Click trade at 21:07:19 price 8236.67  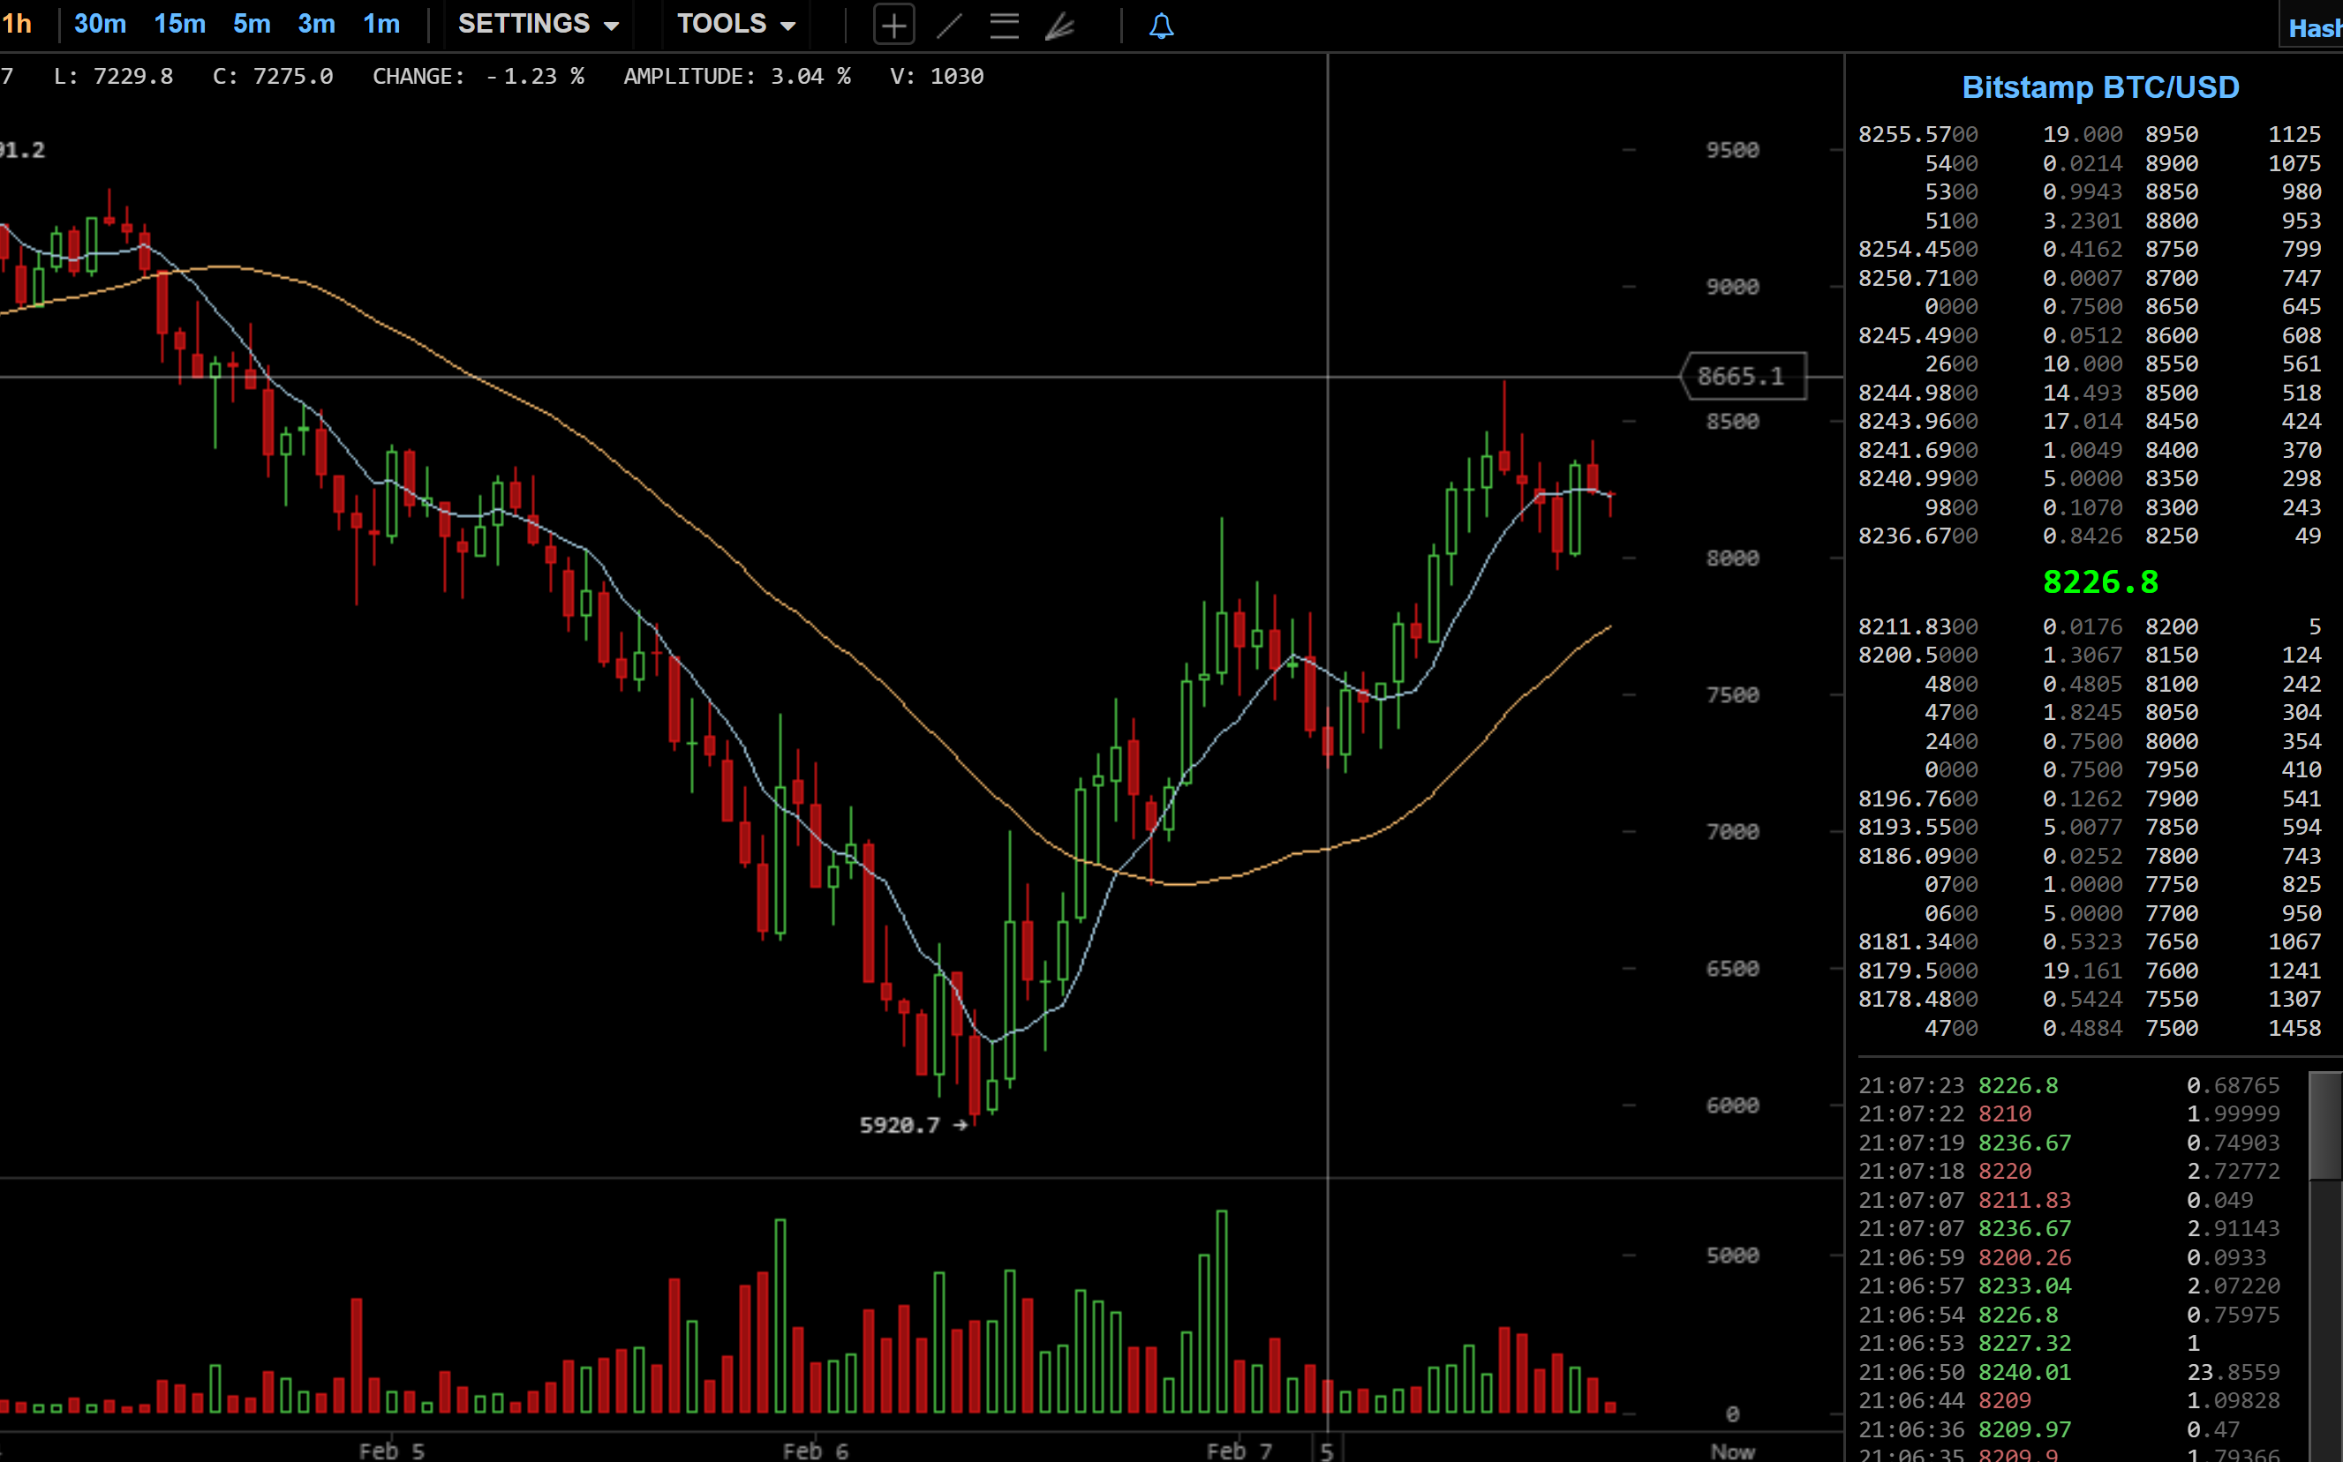coord(2069,1143)
